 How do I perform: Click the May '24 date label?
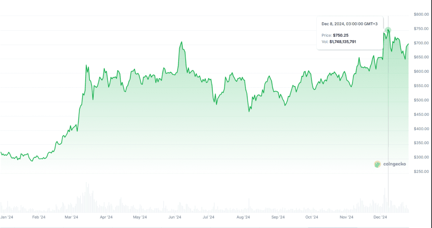click(x=140, y=217)
